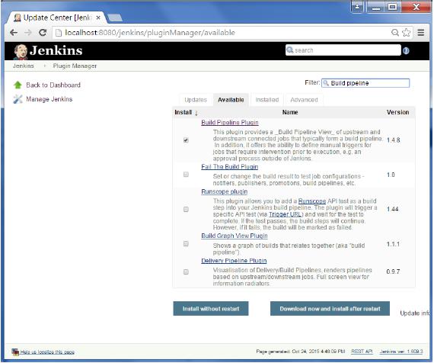434x363 pixels.
Task: Switch to the Installed tab
Action: pyautogui.click(x=267, y=100)
